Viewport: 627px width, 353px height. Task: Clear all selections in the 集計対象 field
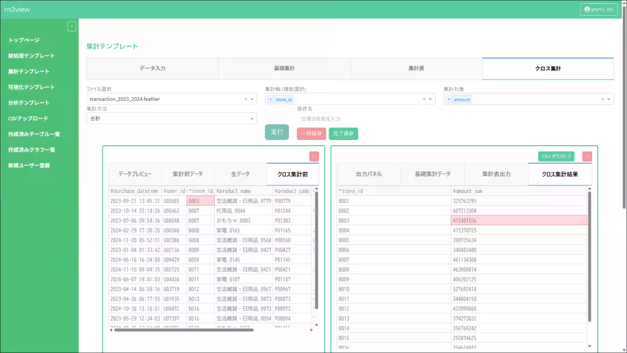602,99
